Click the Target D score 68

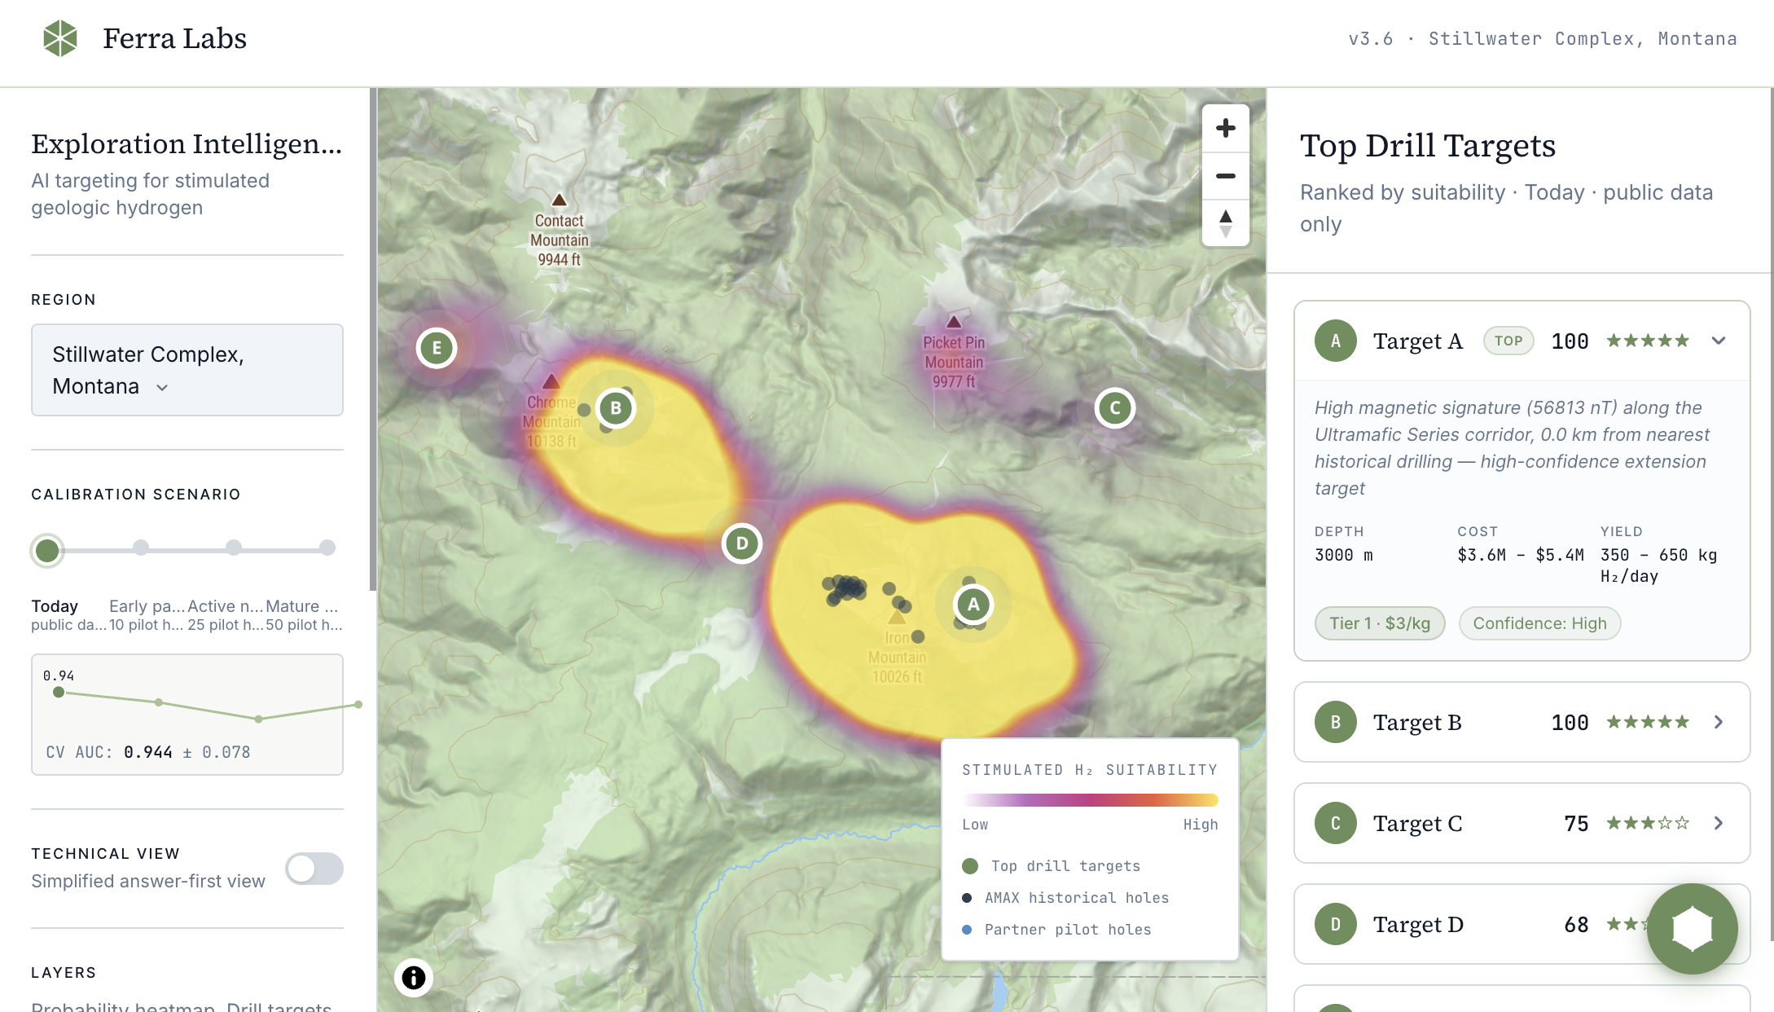(1576, 925)
